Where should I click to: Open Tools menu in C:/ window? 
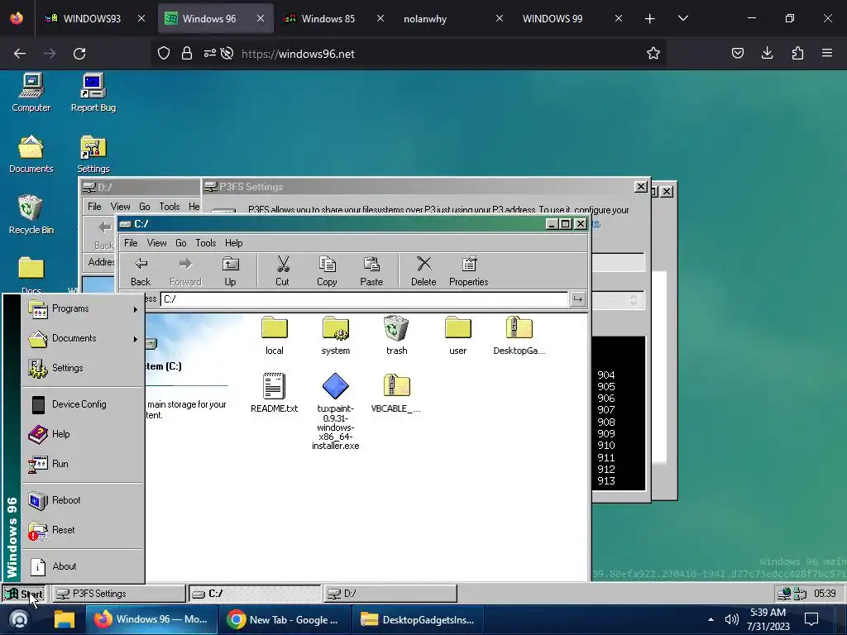[x=206, y=243]
